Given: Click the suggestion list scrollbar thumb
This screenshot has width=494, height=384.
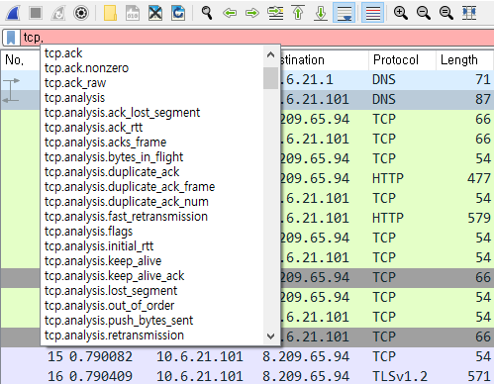Looking at the screenshot, I should click(270, 78).
